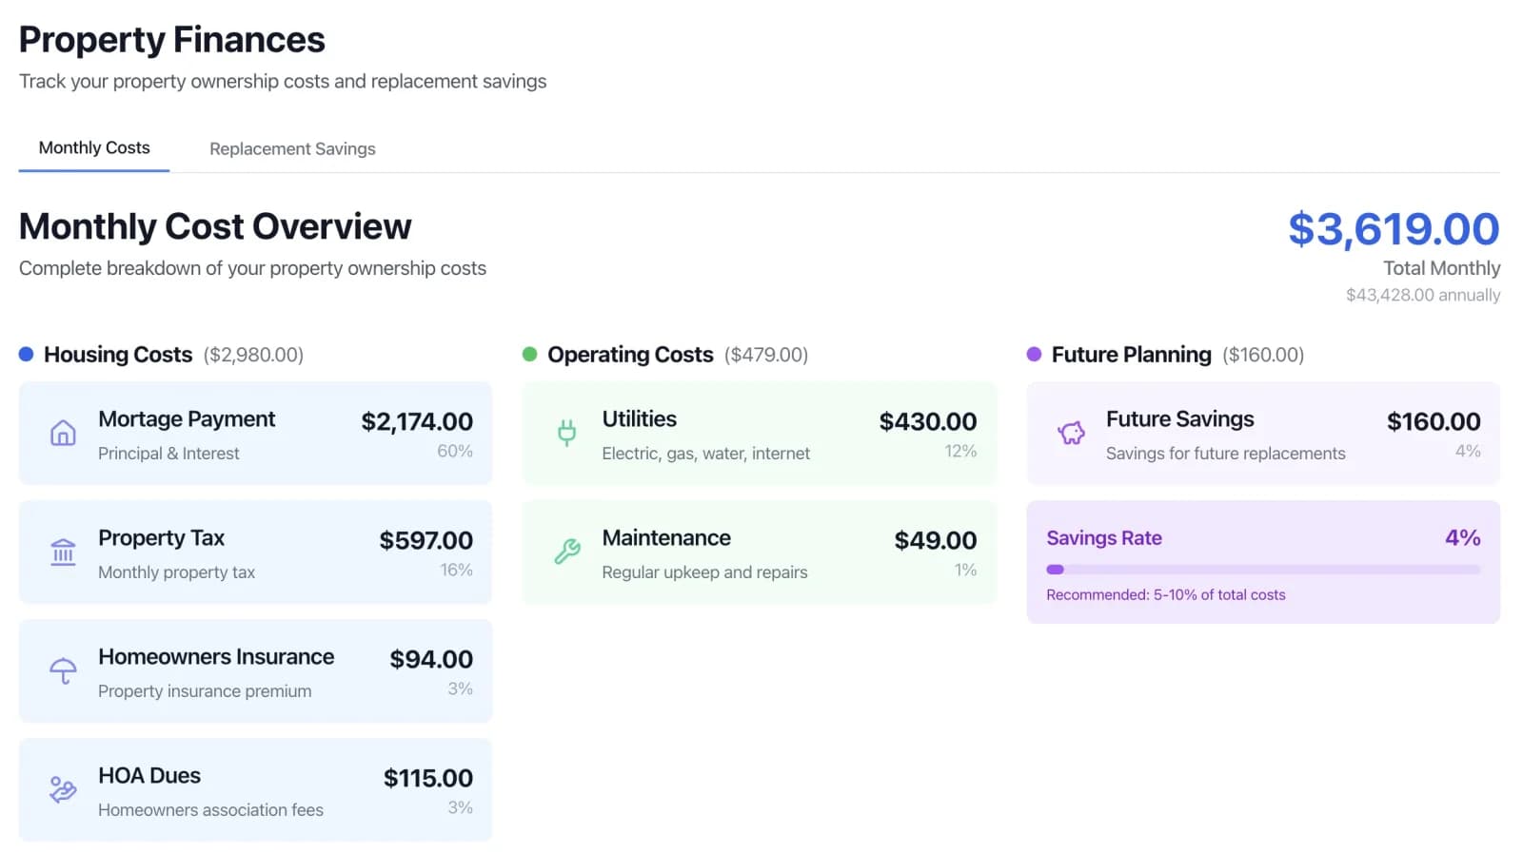1523x853 pixels.
Task: Click the Savings Rate progress bar
Action: coord(1263,570)
